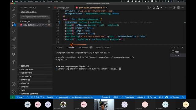This screenshot has width=196, height=110.
Task: Show additional activity bar views
Action: coord(13,69)
